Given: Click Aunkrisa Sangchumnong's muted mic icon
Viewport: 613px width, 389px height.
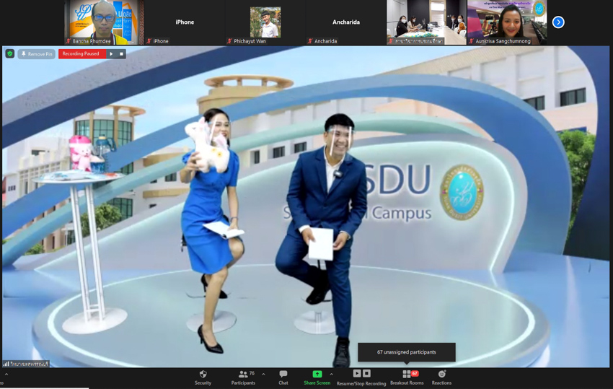Looking at the screenshot, I should (471, 41).
